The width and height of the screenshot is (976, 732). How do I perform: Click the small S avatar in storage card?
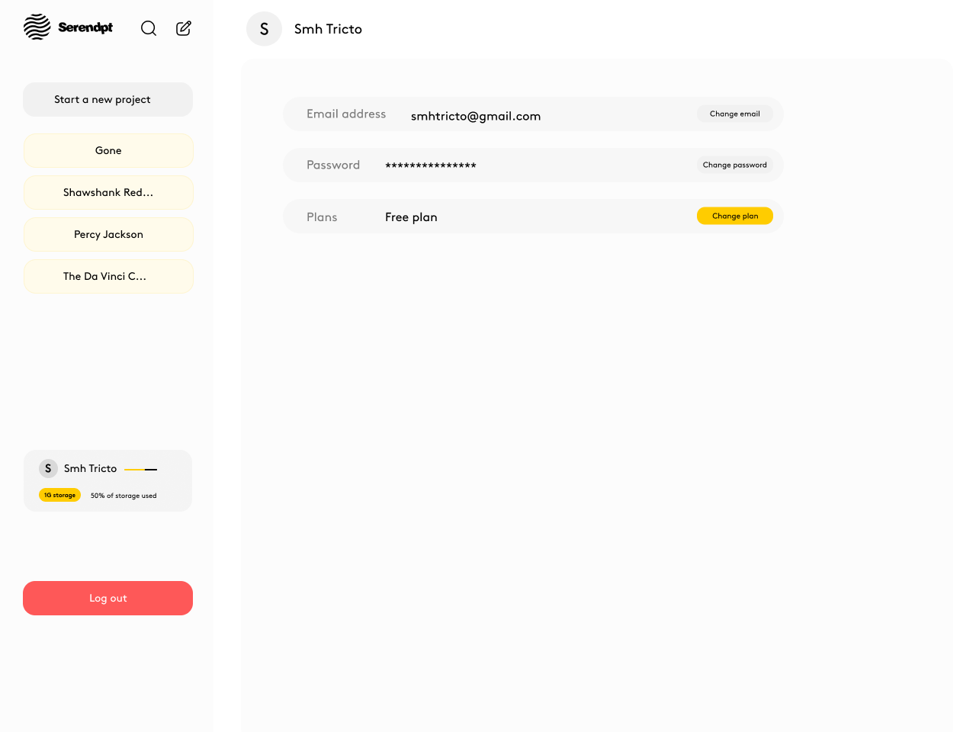pos(48,468)
